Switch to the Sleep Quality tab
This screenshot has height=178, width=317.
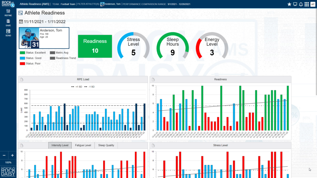[106, 145]
